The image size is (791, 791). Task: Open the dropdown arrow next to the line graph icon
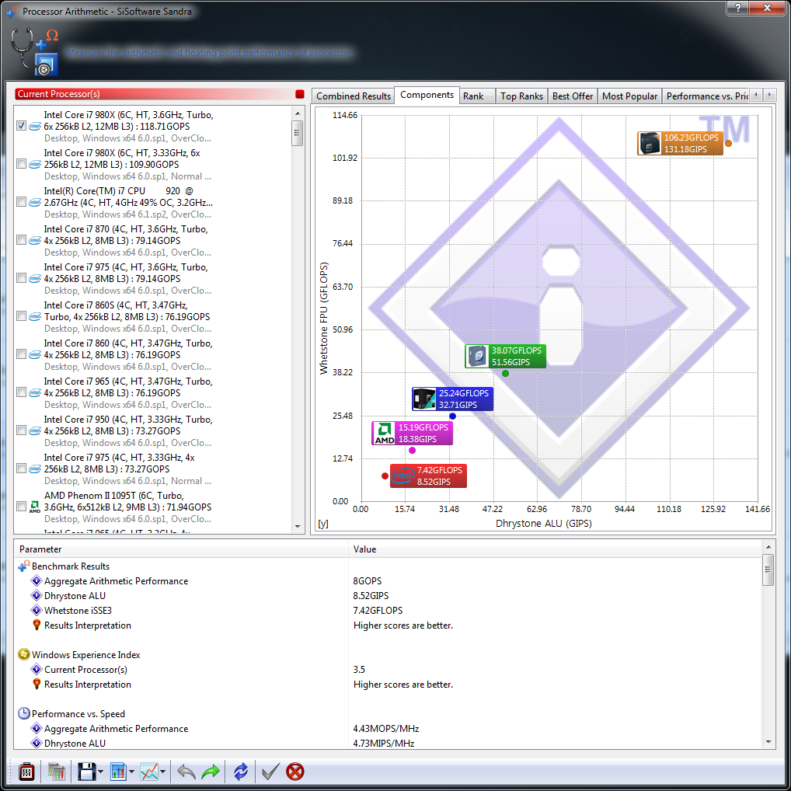(163, 772)
